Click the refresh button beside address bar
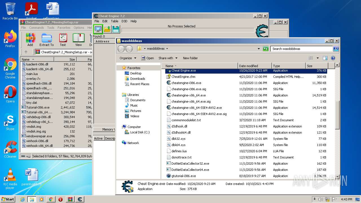Image resolution: width=361 pixels, height=203 pixels. coord(266,49)
